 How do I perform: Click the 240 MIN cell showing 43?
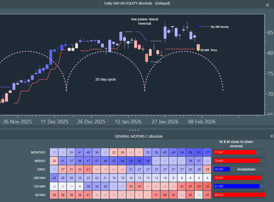click(54, 178)
